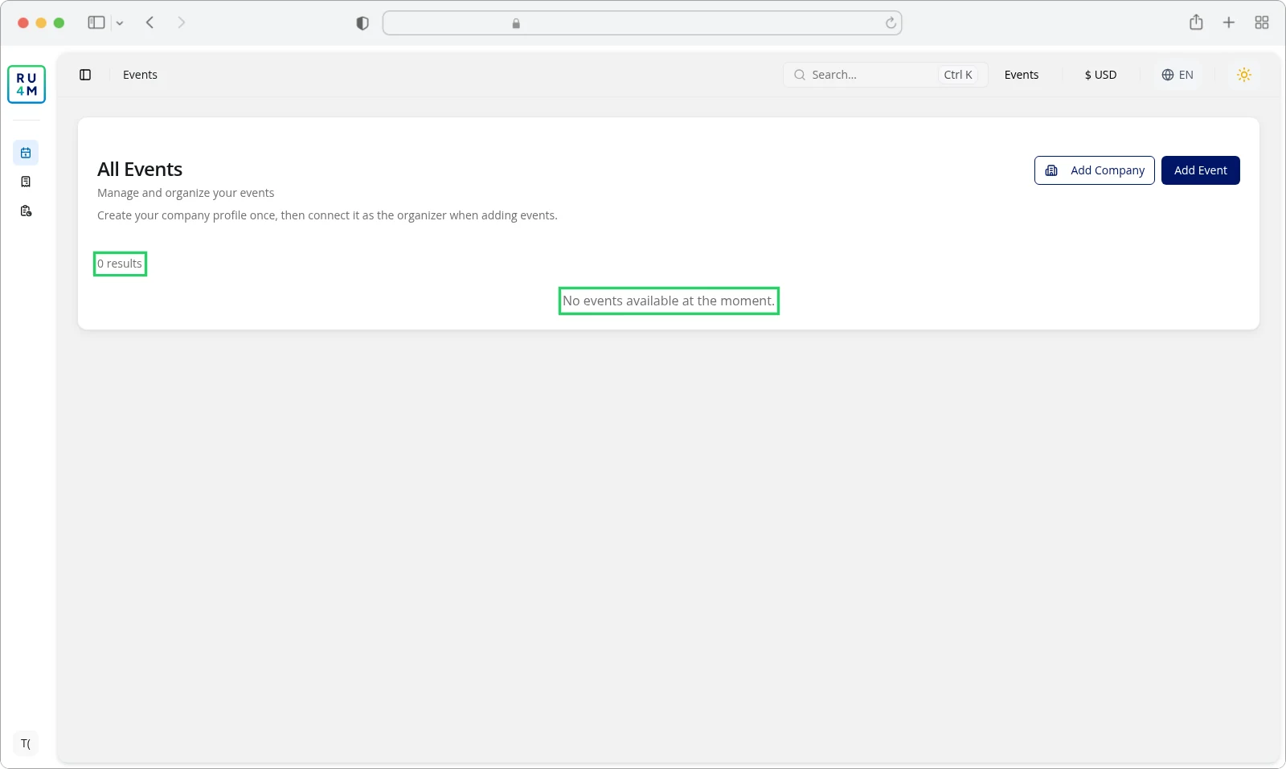Image resolution: width=1286 pixels, height=769 pixels.
Task: Click the Events breadcrumb label
Action: (x=140, y=75)
